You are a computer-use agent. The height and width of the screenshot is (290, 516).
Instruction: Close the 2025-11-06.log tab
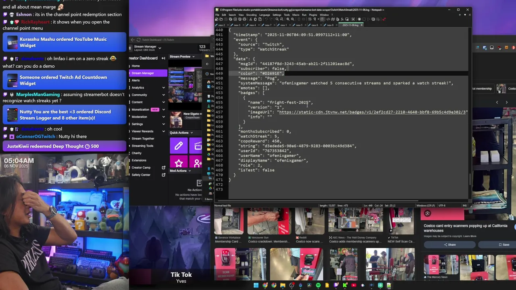(x=361, y=25)
